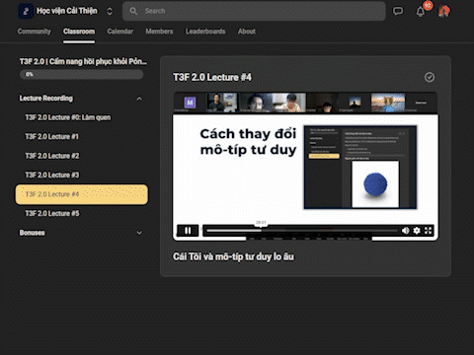The image size is (474, 355).
Task: Pause the lecture video
Action: pos(188,231)
